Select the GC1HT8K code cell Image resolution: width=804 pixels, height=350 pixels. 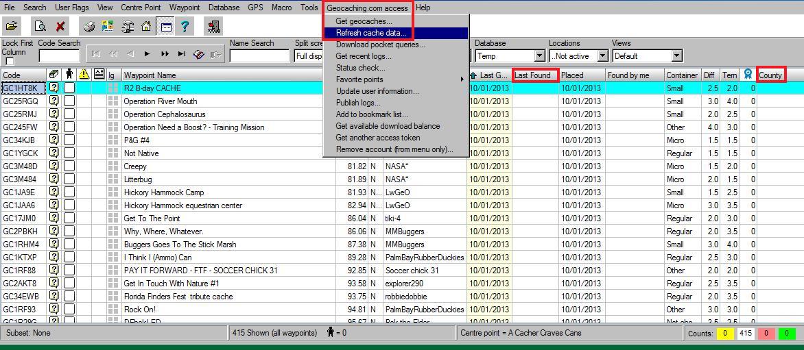(23, 88)
